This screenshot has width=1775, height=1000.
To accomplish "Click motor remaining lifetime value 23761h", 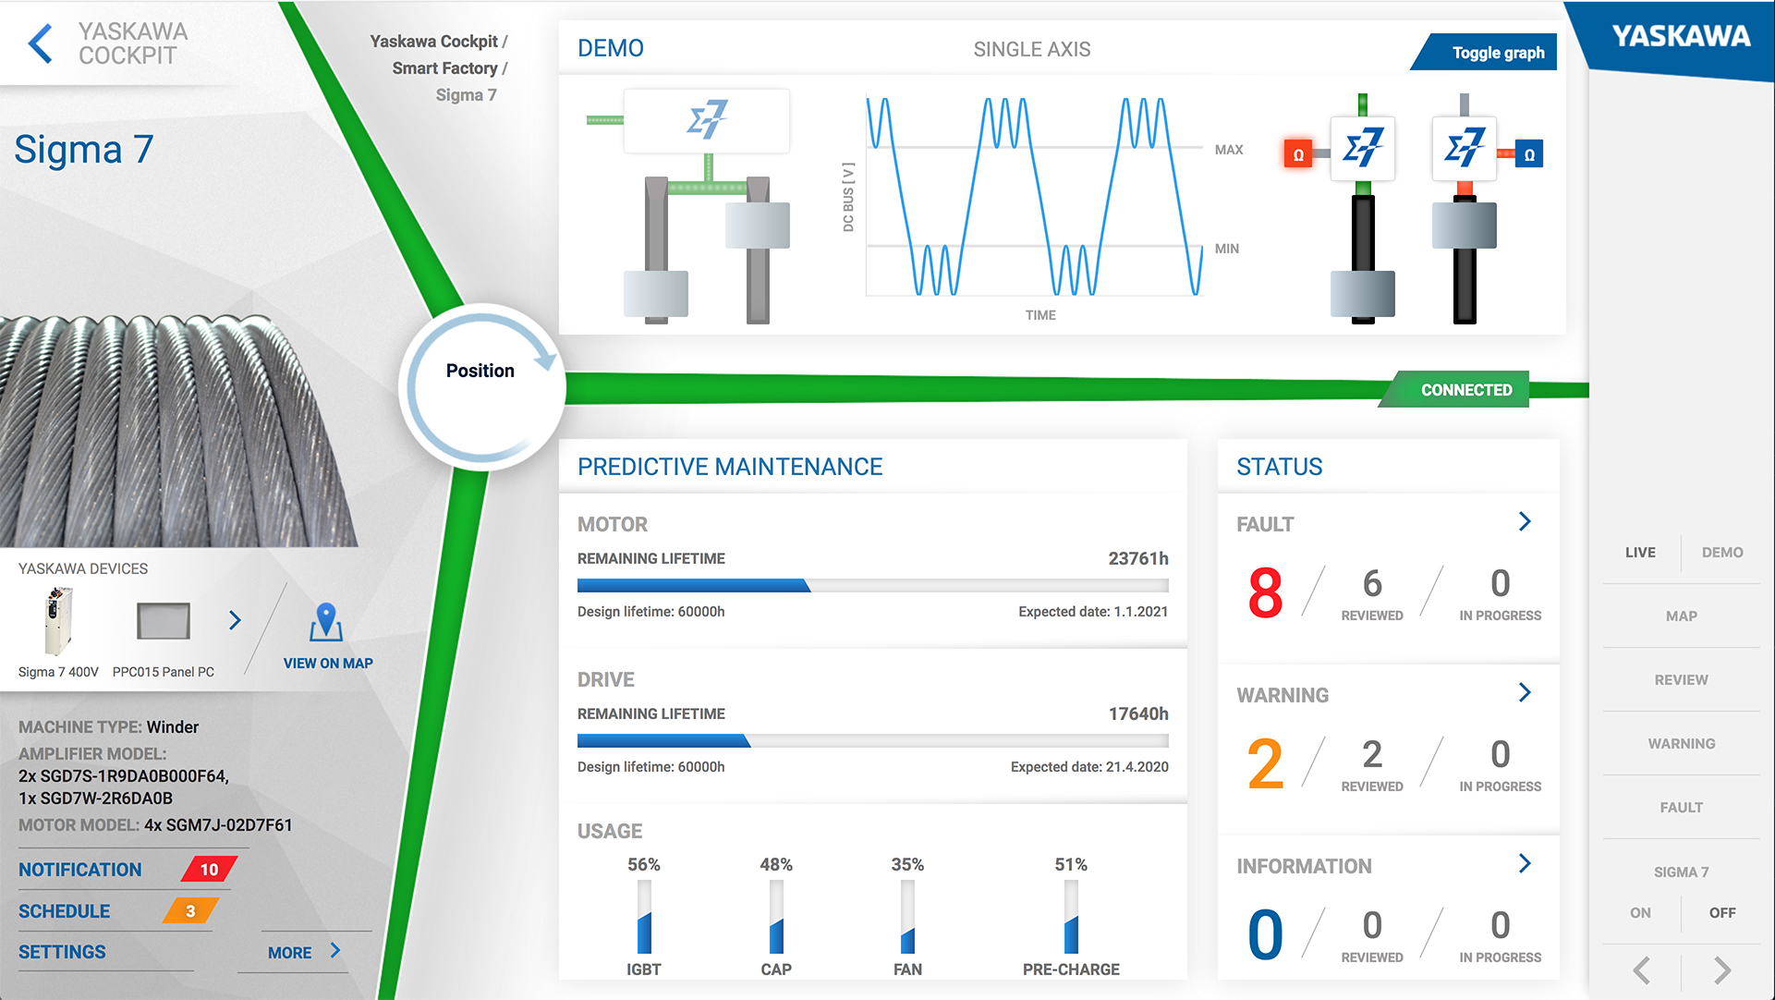I will (1138, 558).
